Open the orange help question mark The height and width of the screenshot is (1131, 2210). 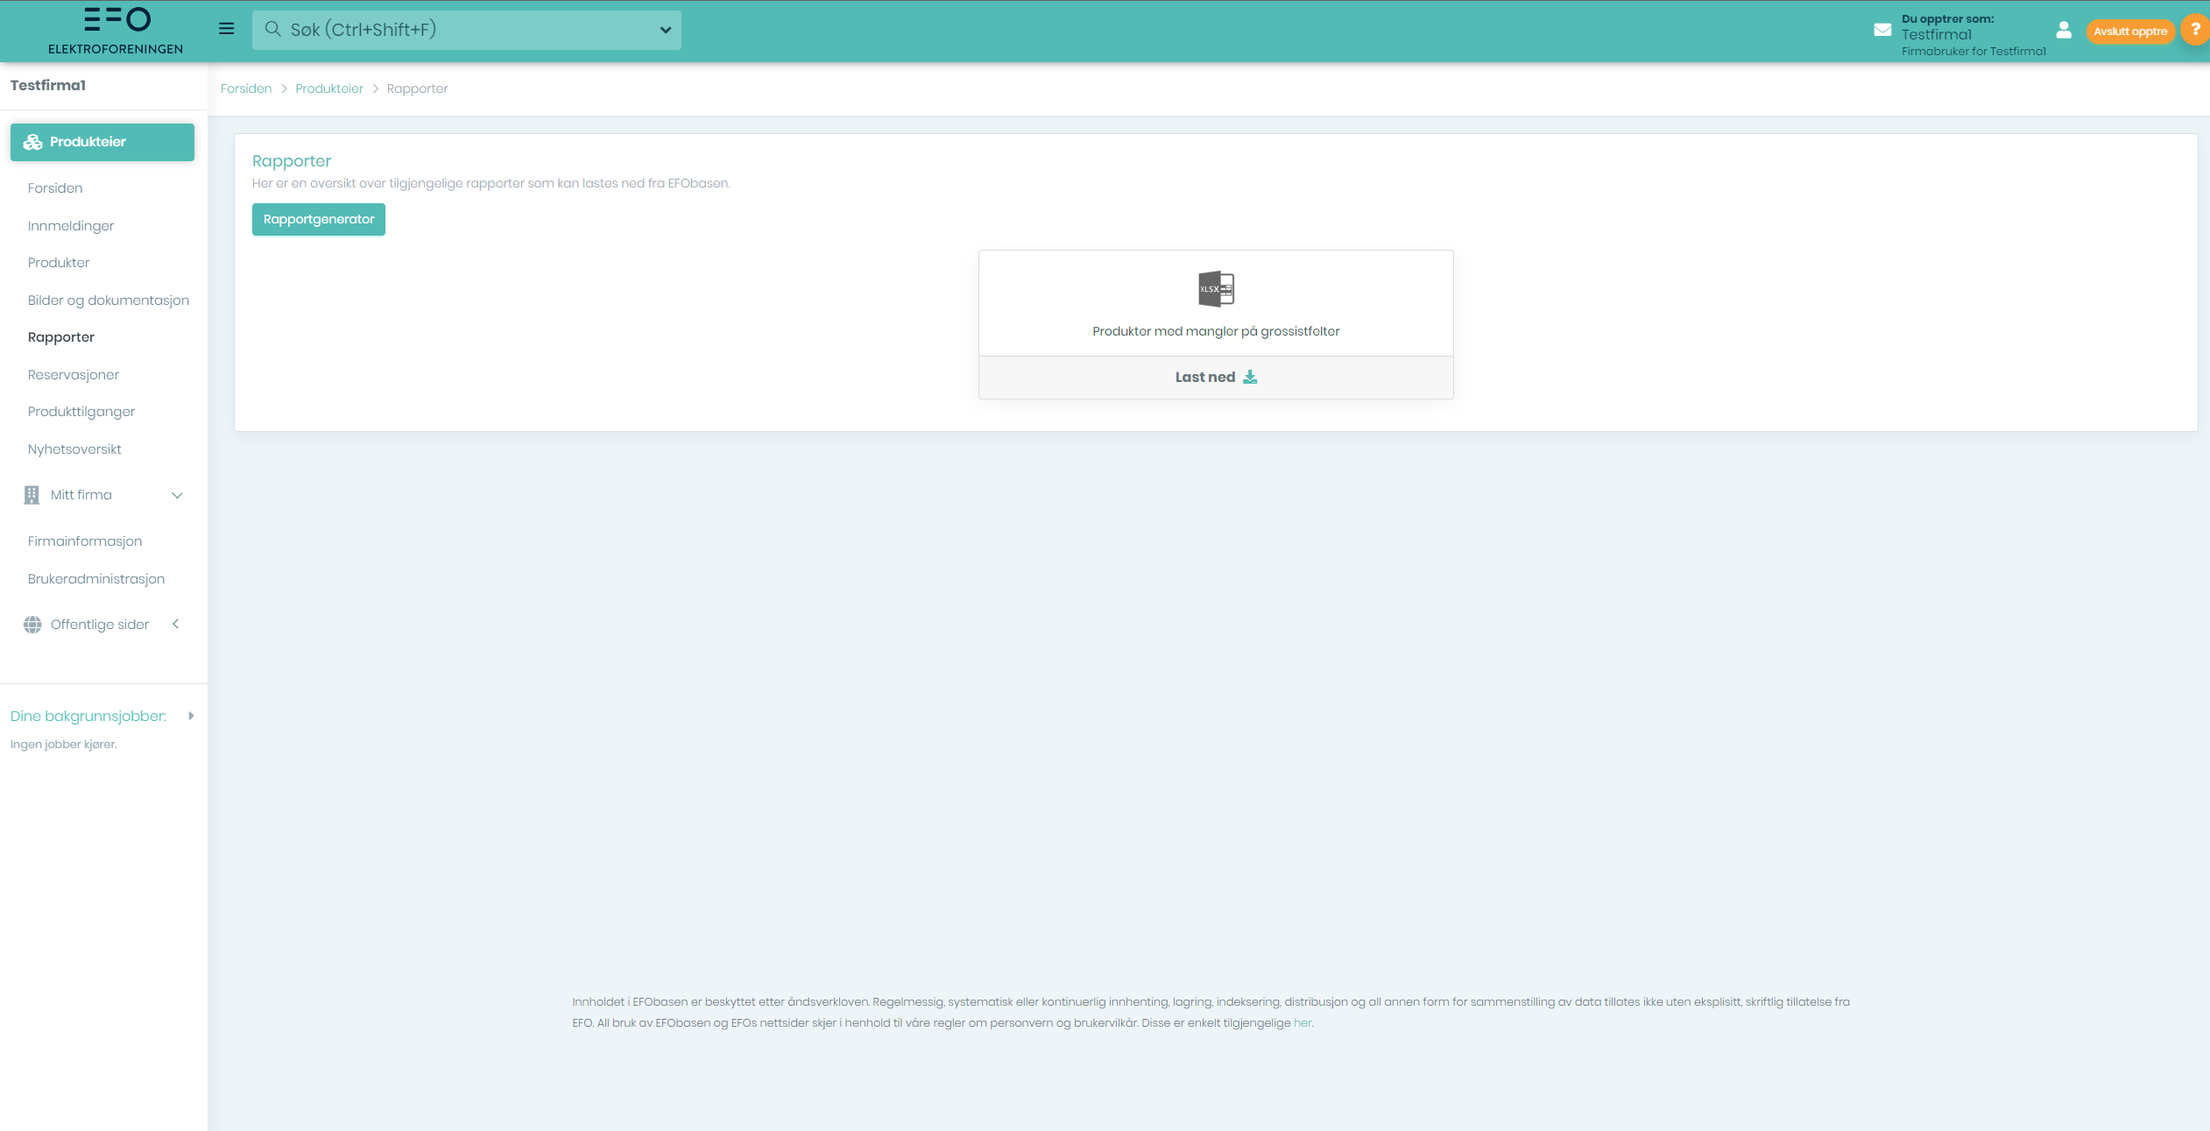[2194, 30]
